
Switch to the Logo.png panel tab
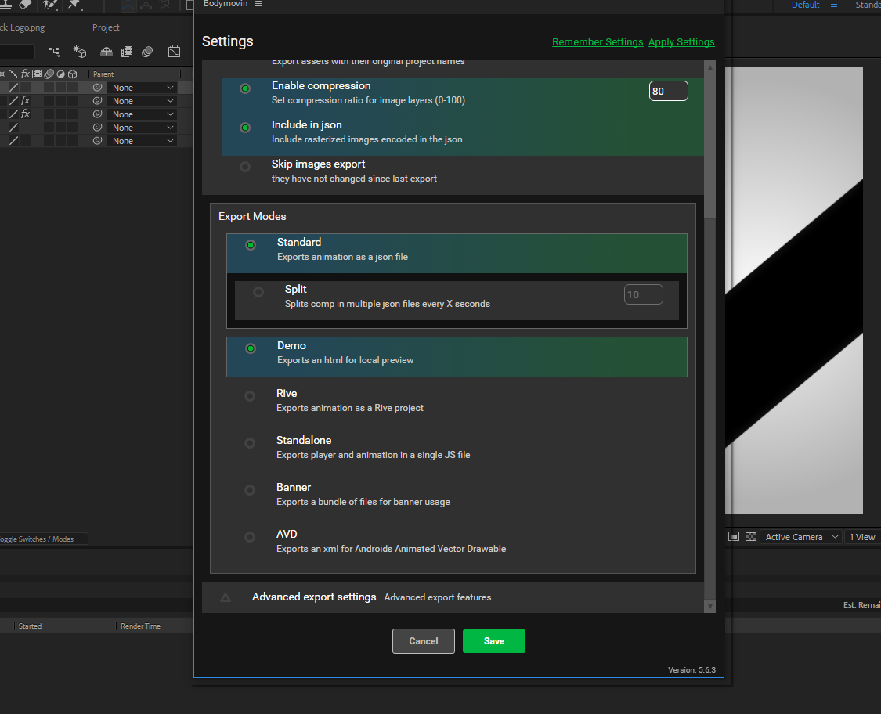click(x=23, y=27)
